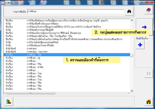Click the green home icon

point(148,102)
